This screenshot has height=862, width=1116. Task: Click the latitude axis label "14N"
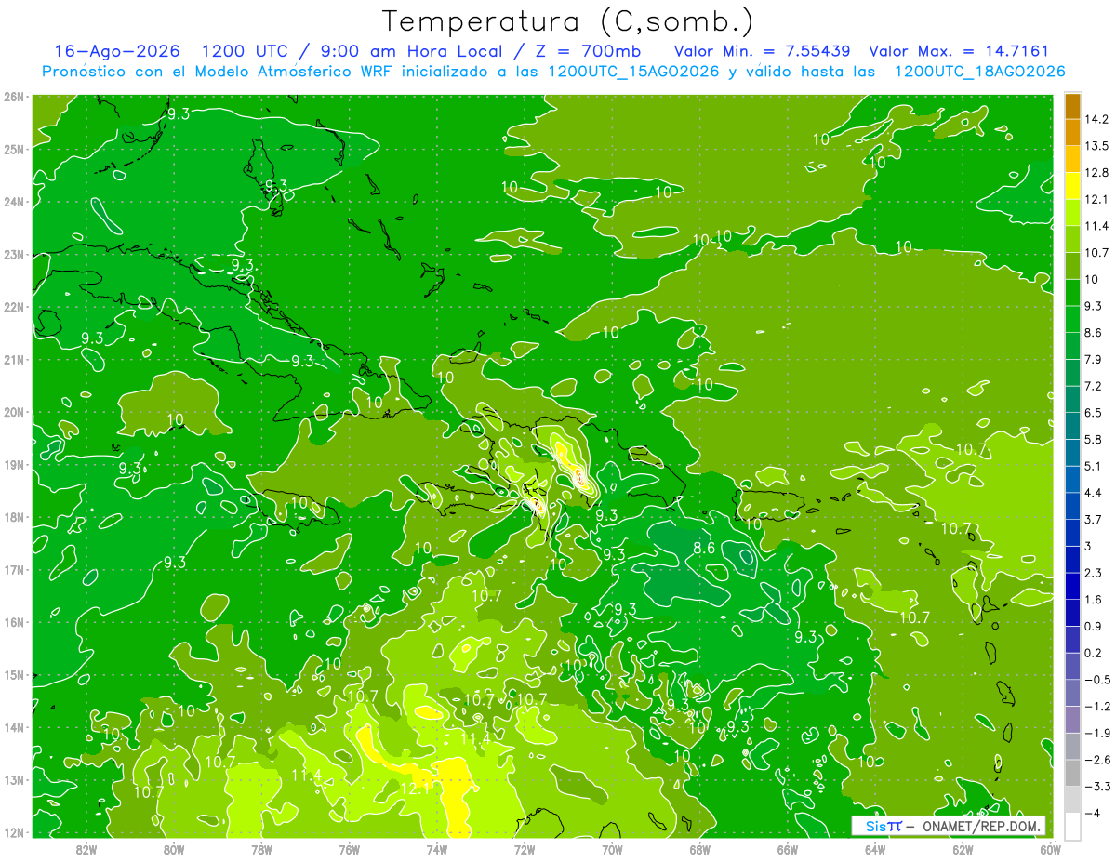click(x=14, y=727)
